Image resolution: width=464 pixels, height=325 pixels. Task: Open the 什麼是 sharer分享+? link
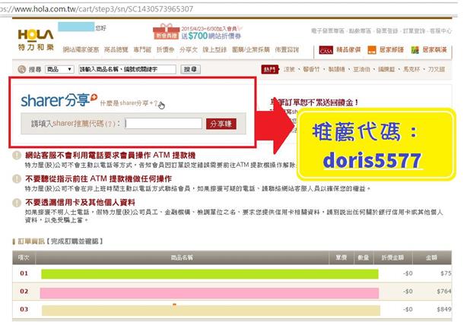(x=129, y=103)
